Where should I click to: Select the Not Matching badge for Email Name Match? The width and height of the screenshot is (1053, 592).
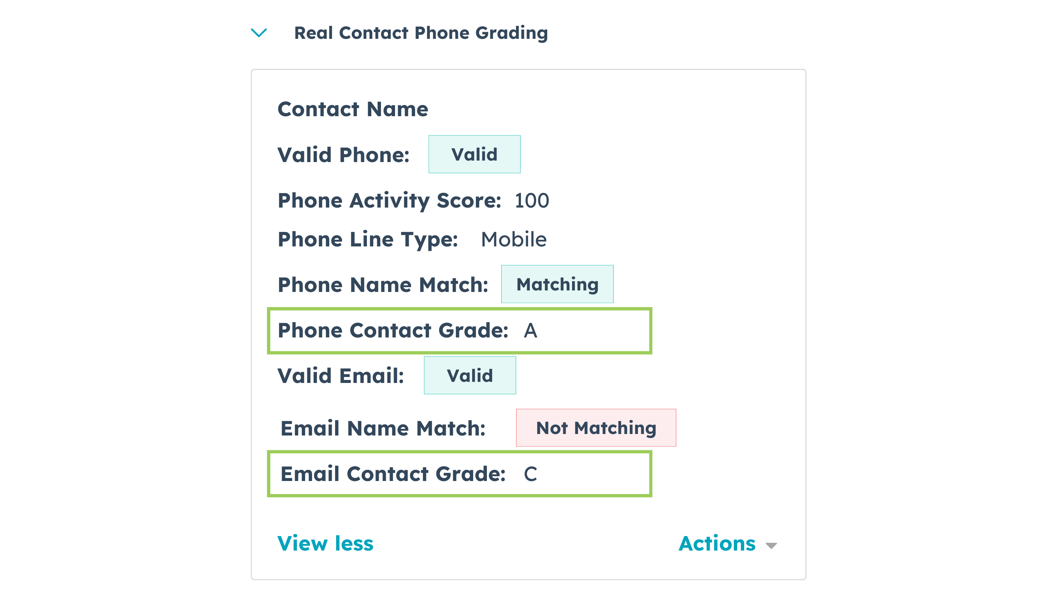click(x=596, y=428)
